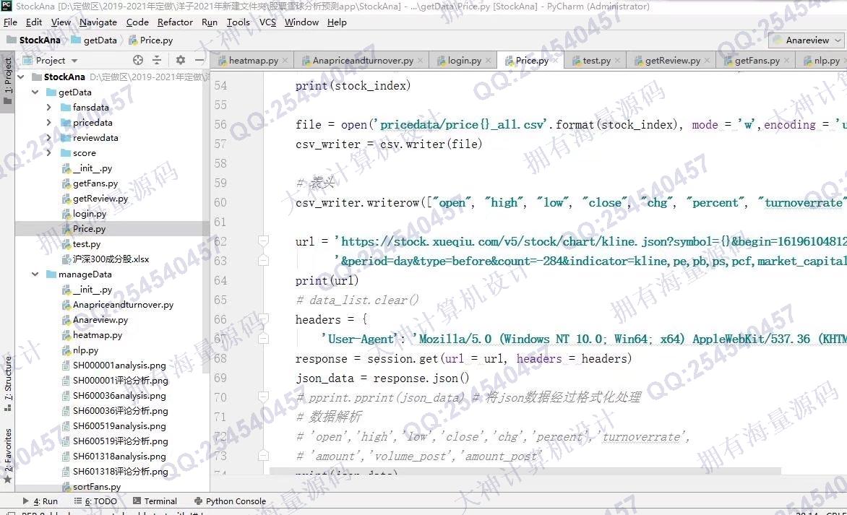Screen dimensions: 847x515
Task: Expand the fansdata folder
Action: coord(49,108)
